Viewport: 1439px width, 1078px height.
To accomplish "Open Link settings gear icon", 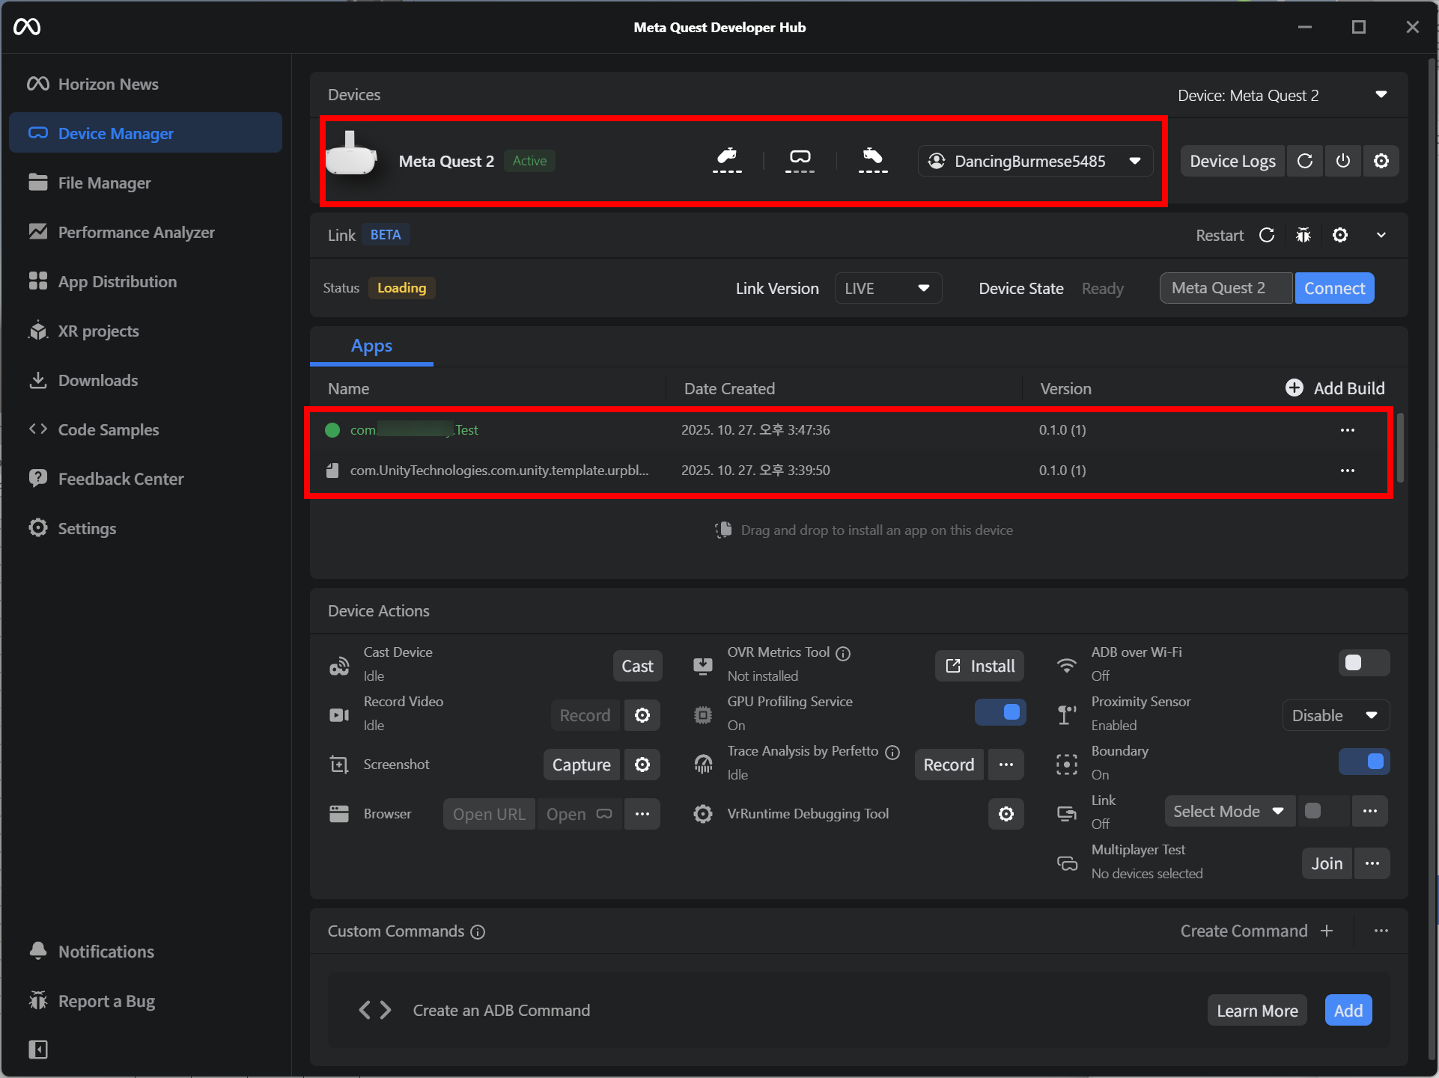I will pos(1340,235).
